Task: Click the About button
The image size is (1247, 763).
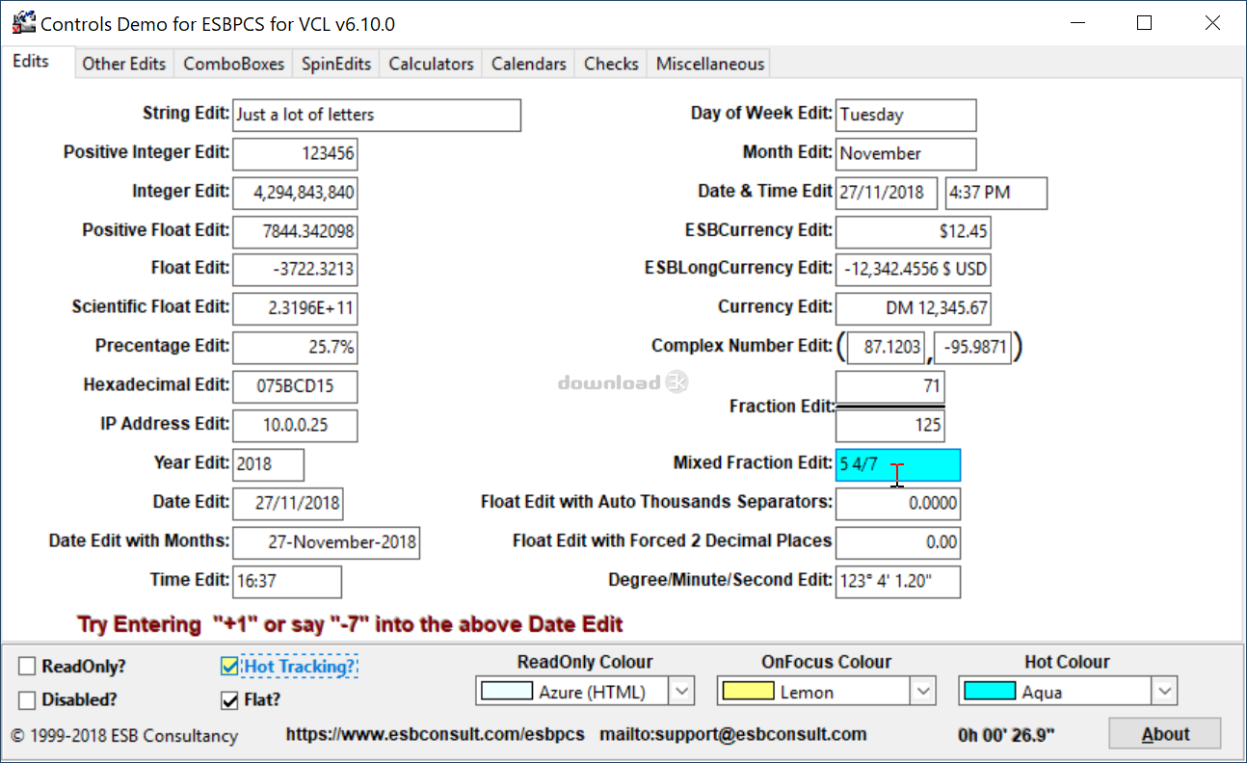Action: click(x=1165, y=734)
